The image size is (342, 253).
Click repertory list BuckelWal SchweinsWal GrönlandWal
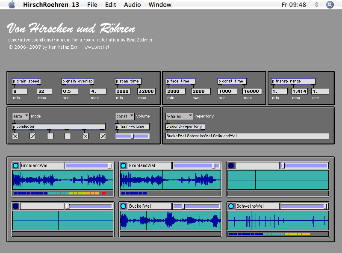[248, 136]
